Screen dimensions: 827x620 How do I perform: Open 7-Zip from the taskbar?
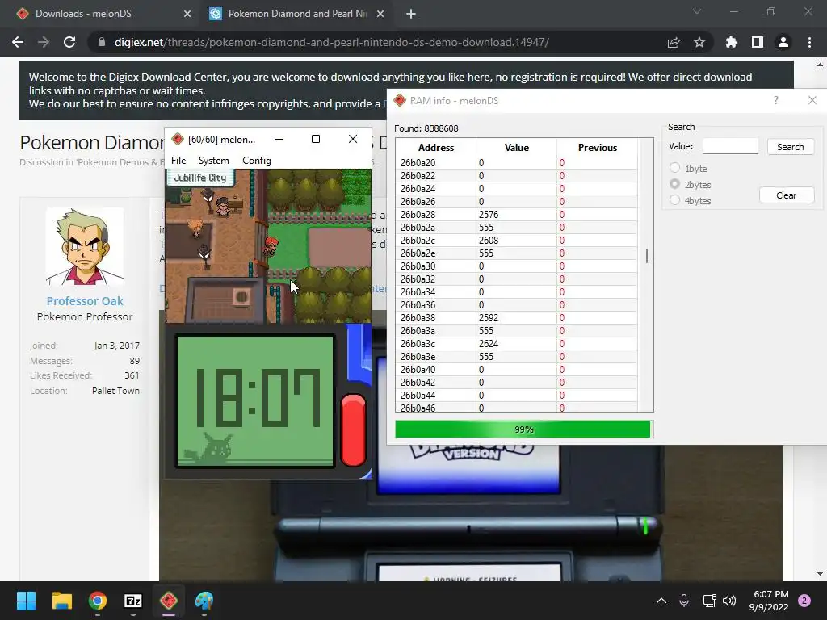[133, 601]
